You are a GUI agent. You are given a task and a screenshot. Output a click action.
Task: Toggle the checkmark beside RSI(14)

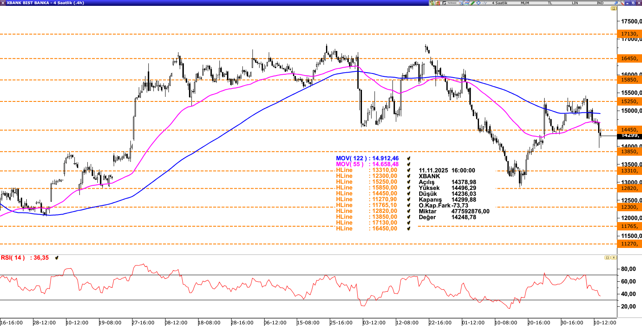(56, 258)
